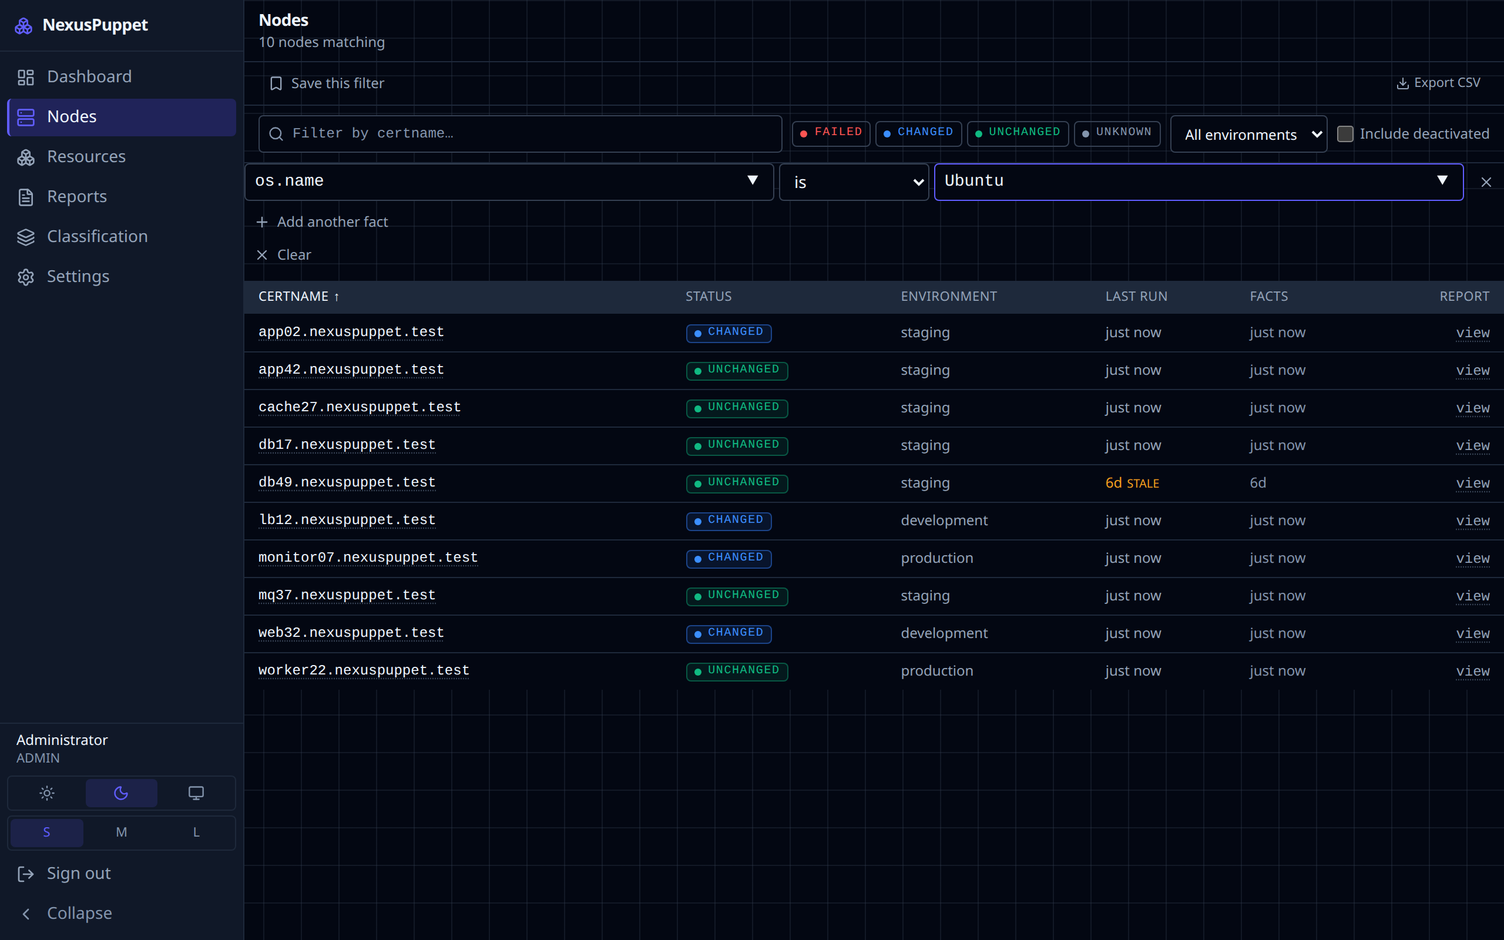
Task: Open the 'is' operator dropdown
Action: (854, 182)
